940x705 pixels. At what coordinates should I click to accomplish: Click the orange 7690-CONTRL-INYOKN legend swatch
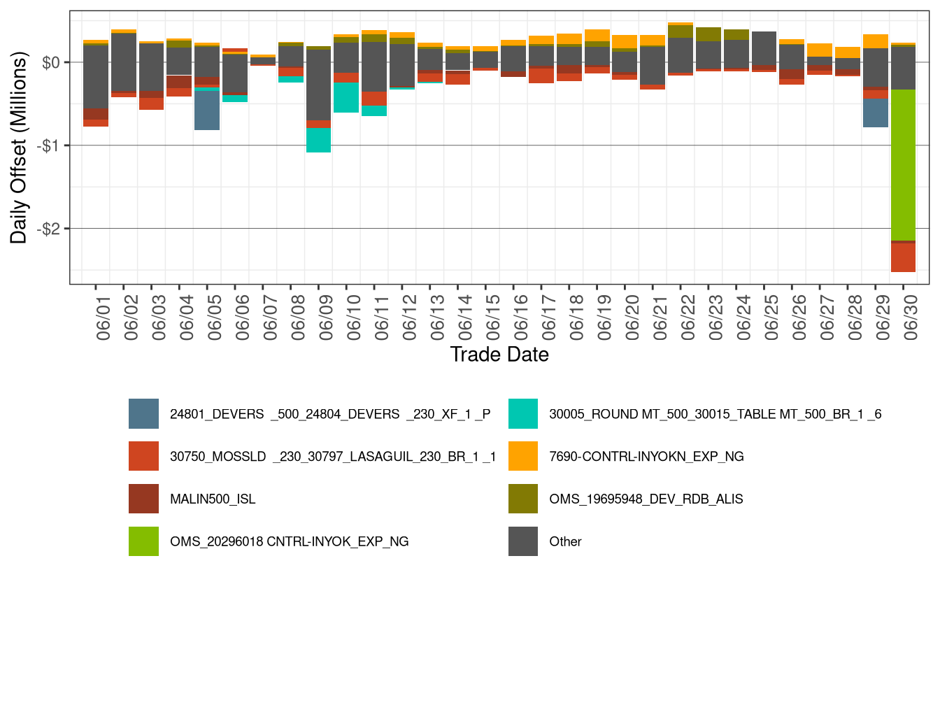tap(523, 456)
